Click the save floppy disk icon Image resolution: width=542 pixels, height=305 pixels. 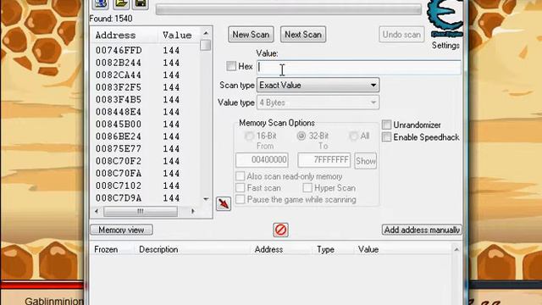[141, 3]
